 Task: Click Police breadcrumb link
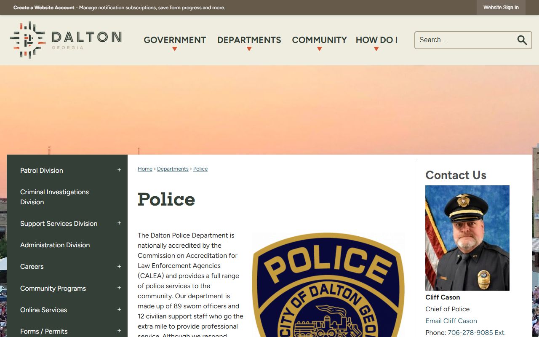click(x=200, y=168)
